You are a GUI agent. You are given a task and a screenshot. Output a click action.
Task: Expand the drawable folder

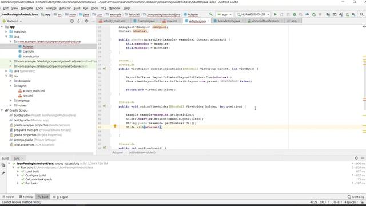click(11, 81)
